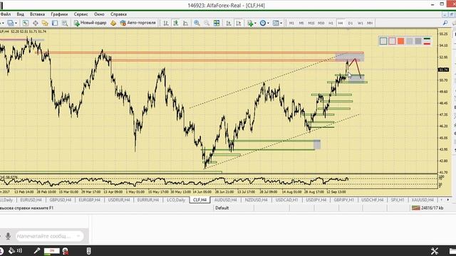Open the search magnifier icon
Viewport: 456px width, 256px height.
pos(445,23)
